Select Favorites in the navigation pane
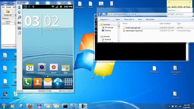This screenshot has width=194, height=109. pyautogui.click(x=105, y=25)
